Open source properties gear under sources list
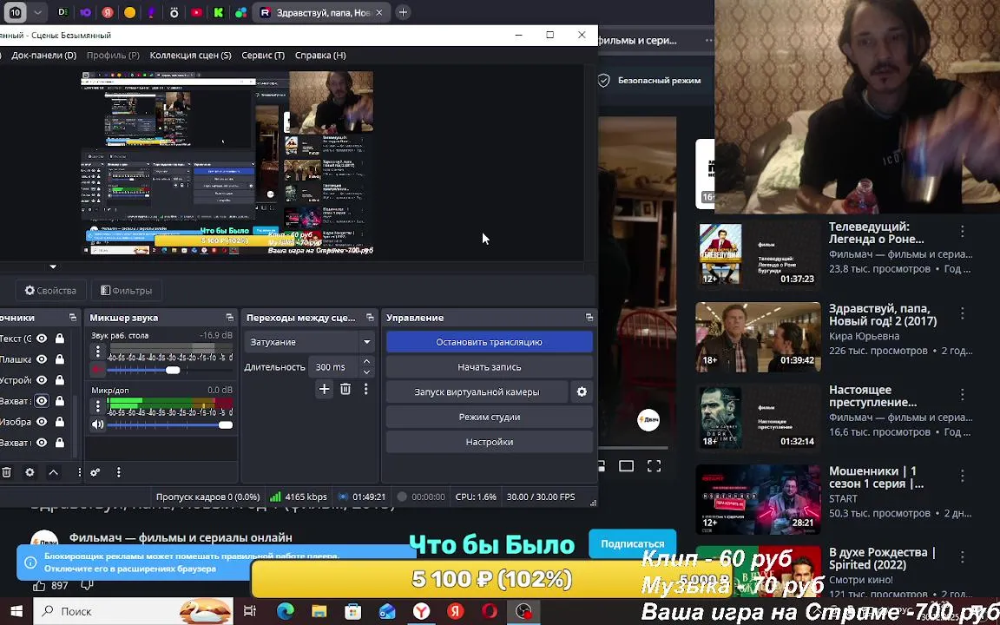Screen dimensions: 1000x625 pyautogui.click(x=30, y=472)
